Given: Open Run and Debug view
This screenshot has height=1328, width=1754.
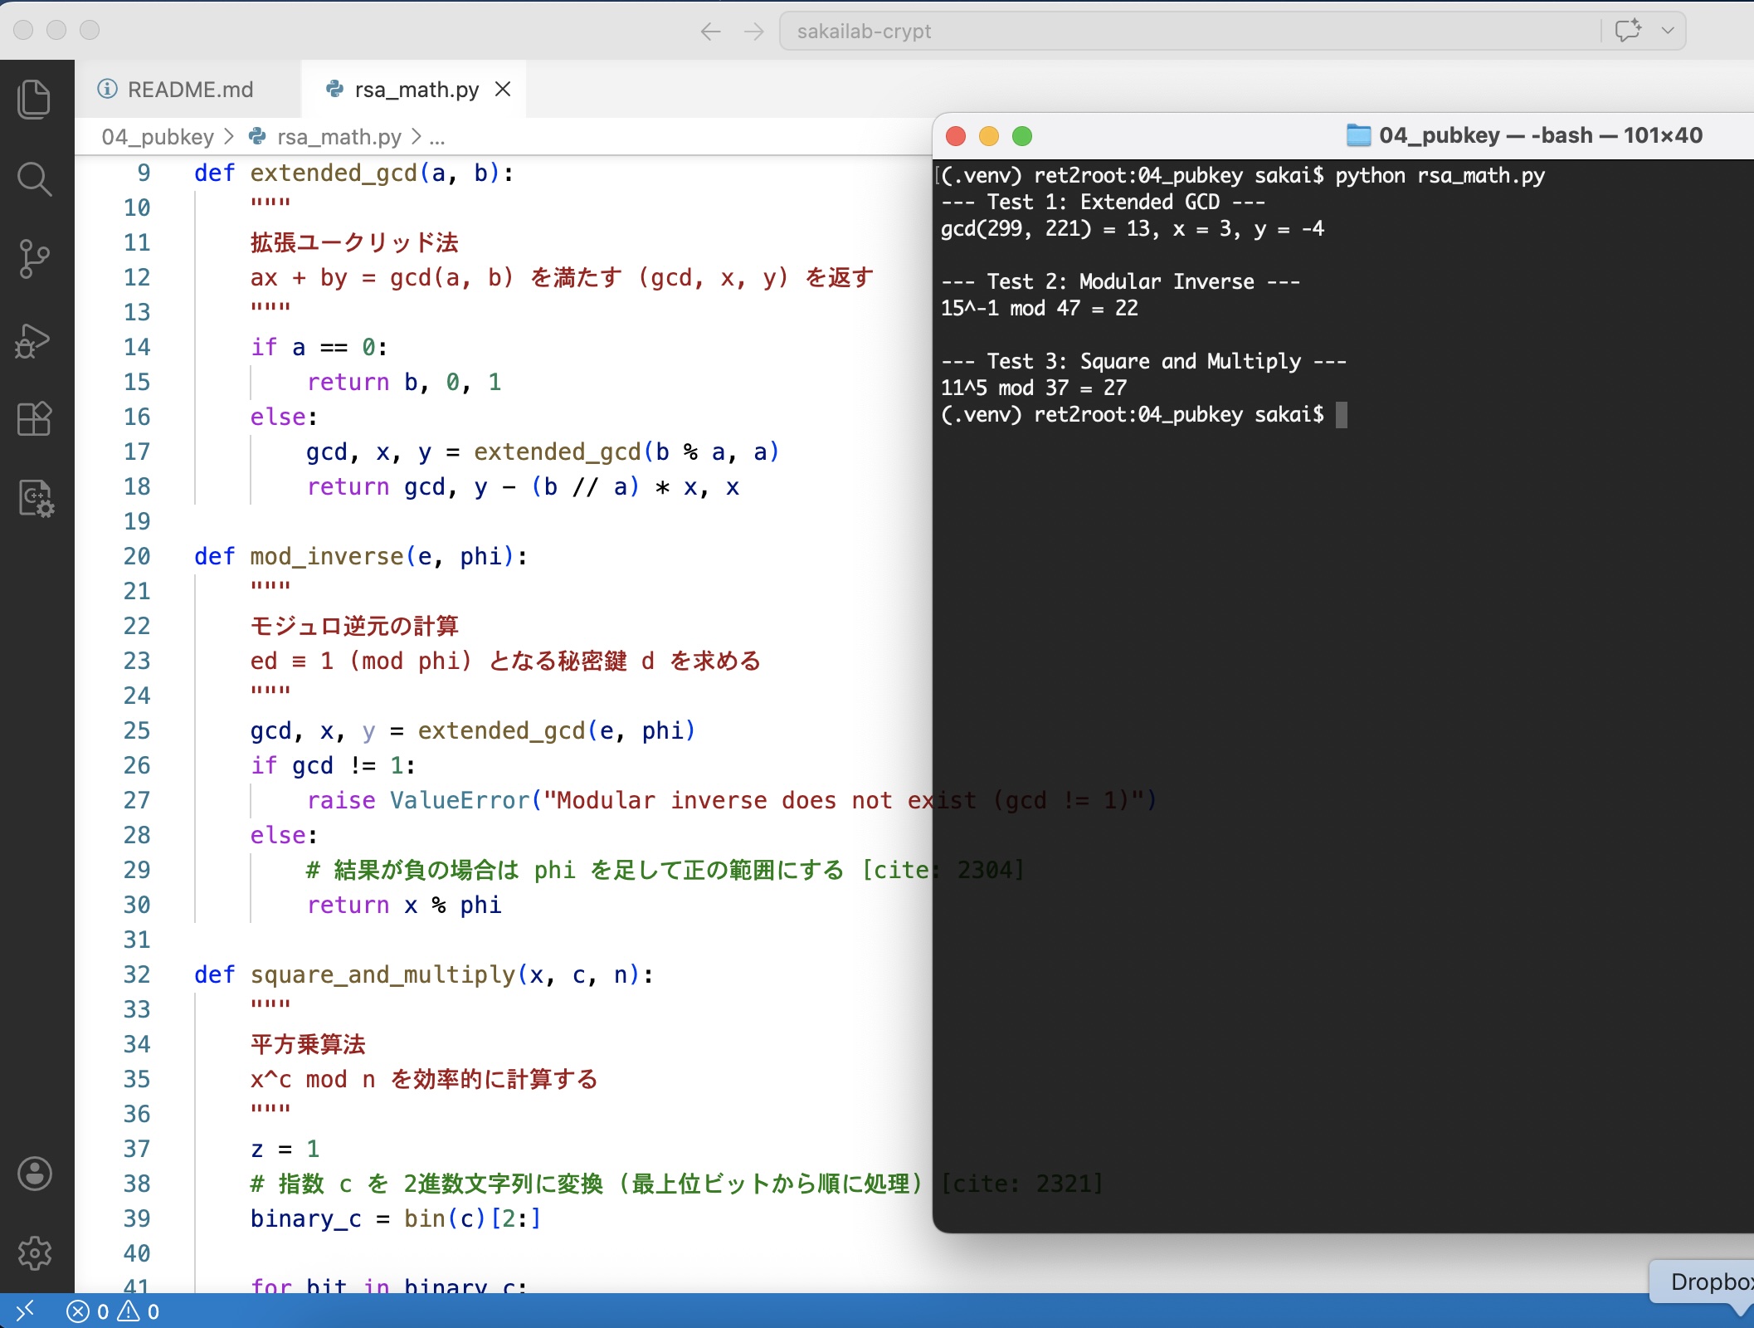Looking at the screenshot, I should tap(34, 340).
